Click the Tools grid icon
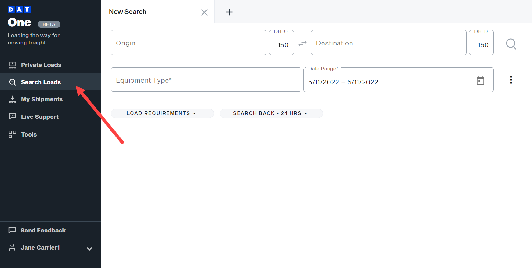The height and width of the screenshot is (268, 532). tap(12, 134)
